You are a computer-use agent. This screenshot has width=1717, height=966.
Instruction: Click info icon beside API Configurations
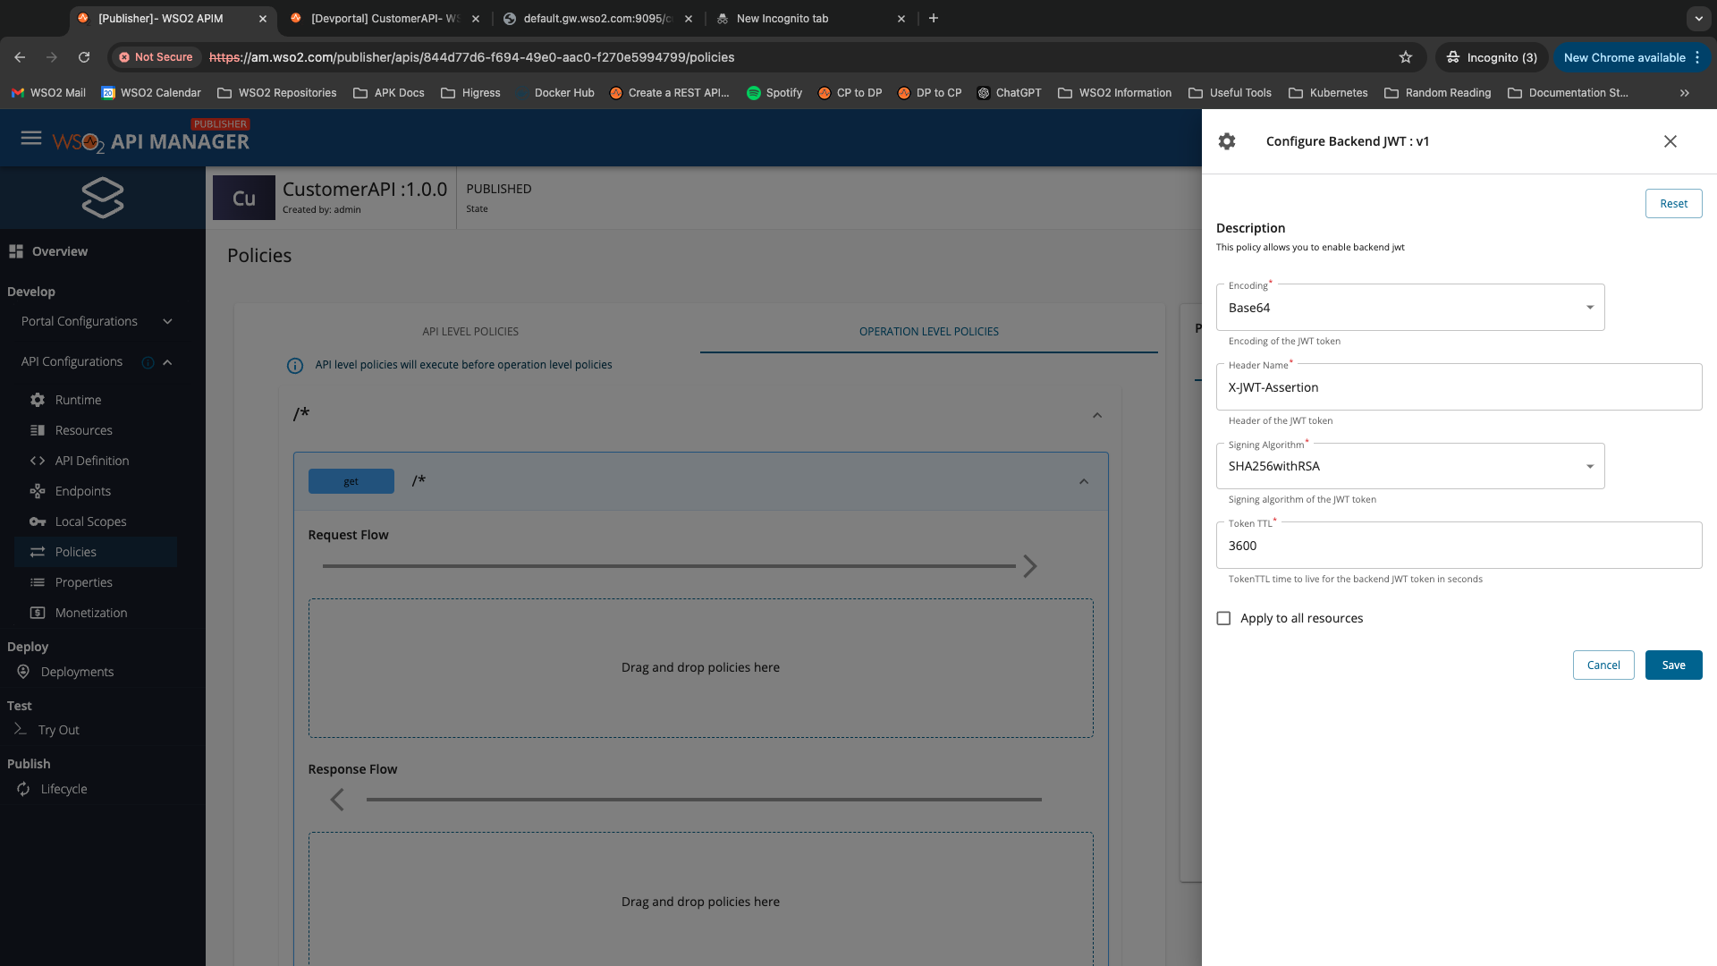click(148, 362)
